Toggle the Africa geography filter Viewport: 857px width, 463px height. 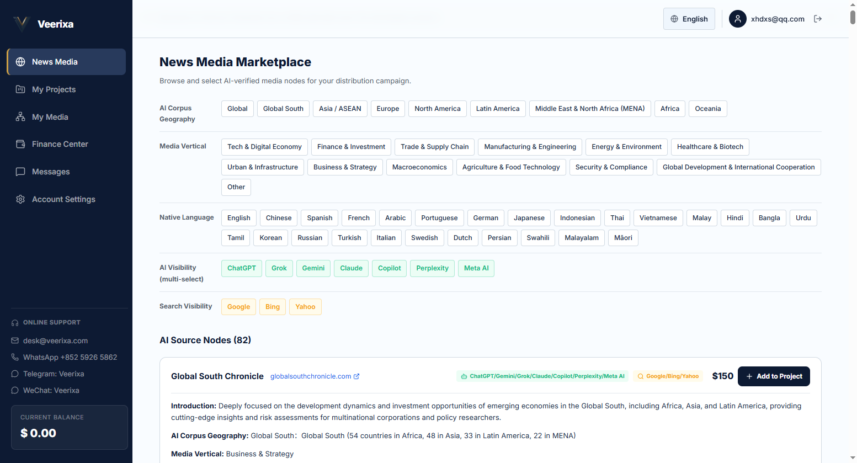[x=670, y=109]
